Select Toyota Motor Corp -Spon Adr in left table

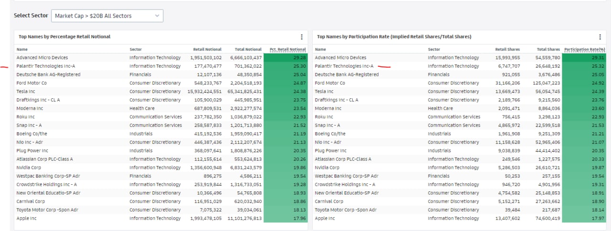tap(48, 210)
